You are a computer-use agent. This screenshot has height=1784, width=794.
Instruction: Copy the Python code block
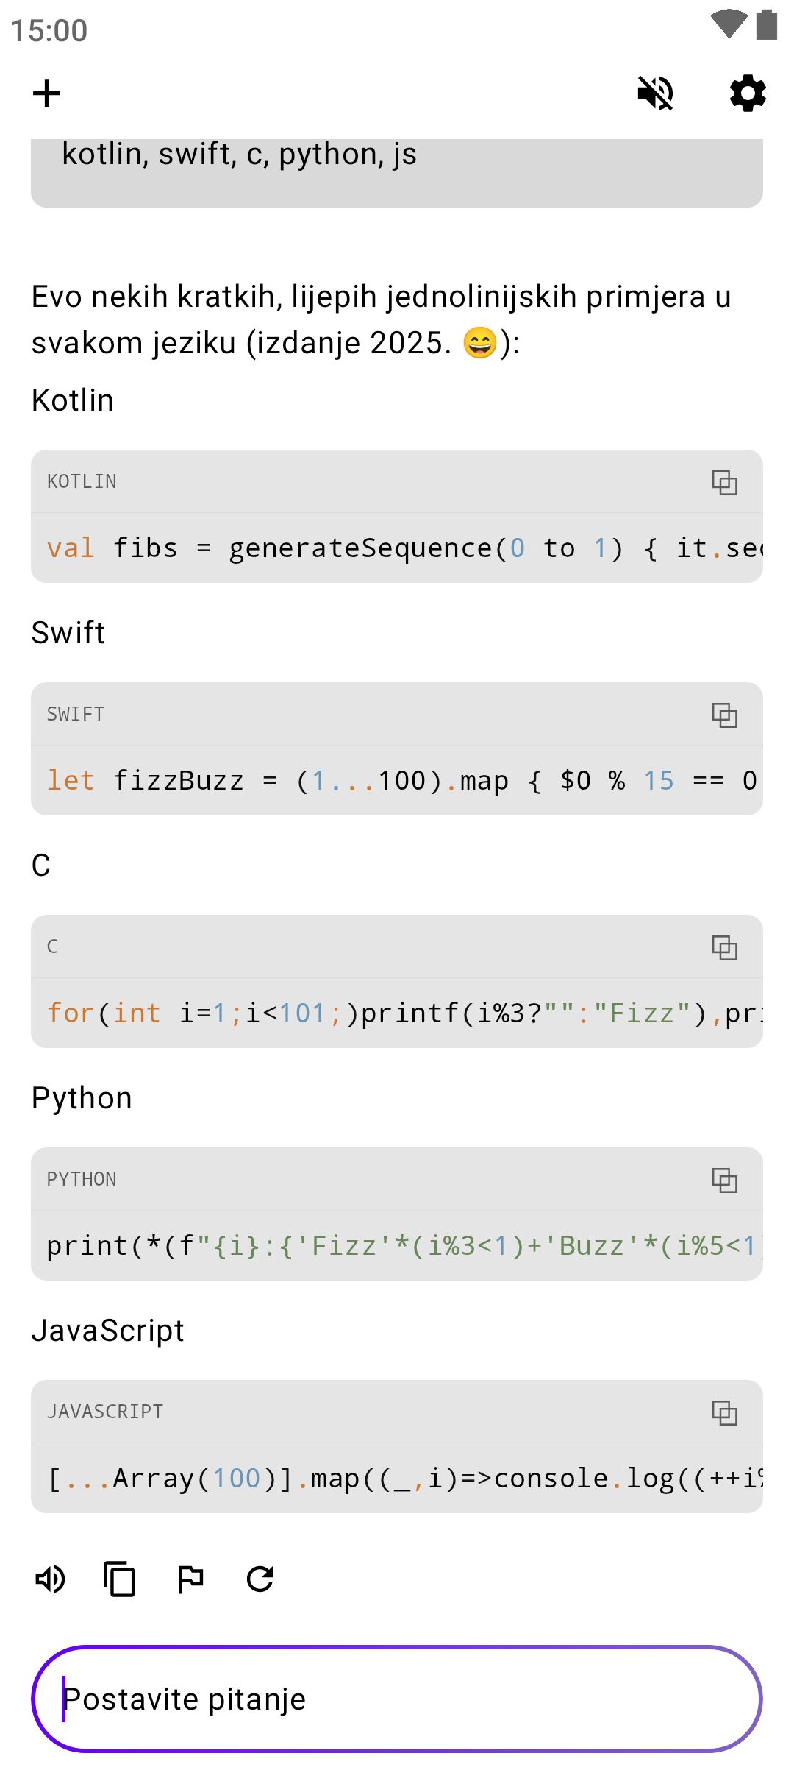click(724, 1180)
